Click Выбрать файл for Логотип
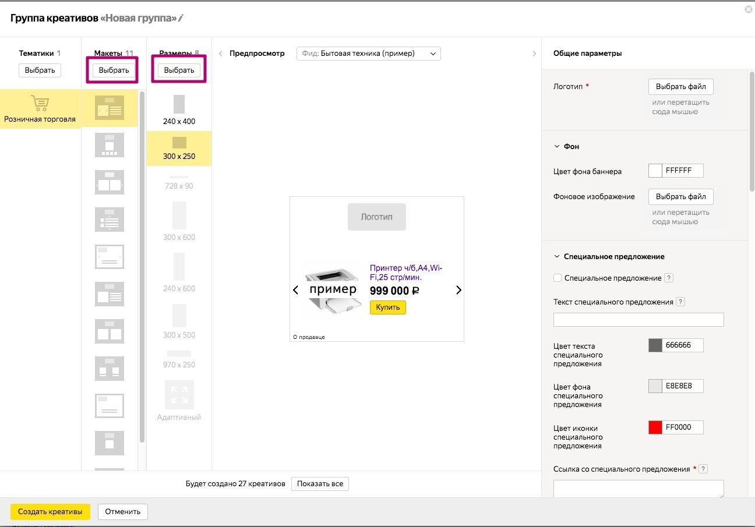 pos(680,87)
